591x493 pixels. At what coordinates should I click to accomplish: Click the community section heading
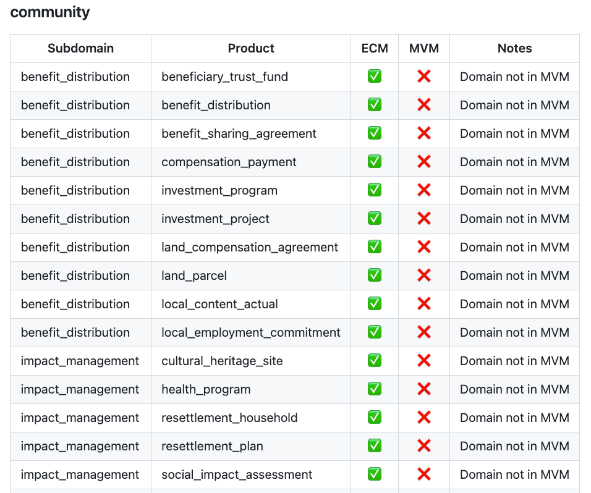tap(50, 12)
